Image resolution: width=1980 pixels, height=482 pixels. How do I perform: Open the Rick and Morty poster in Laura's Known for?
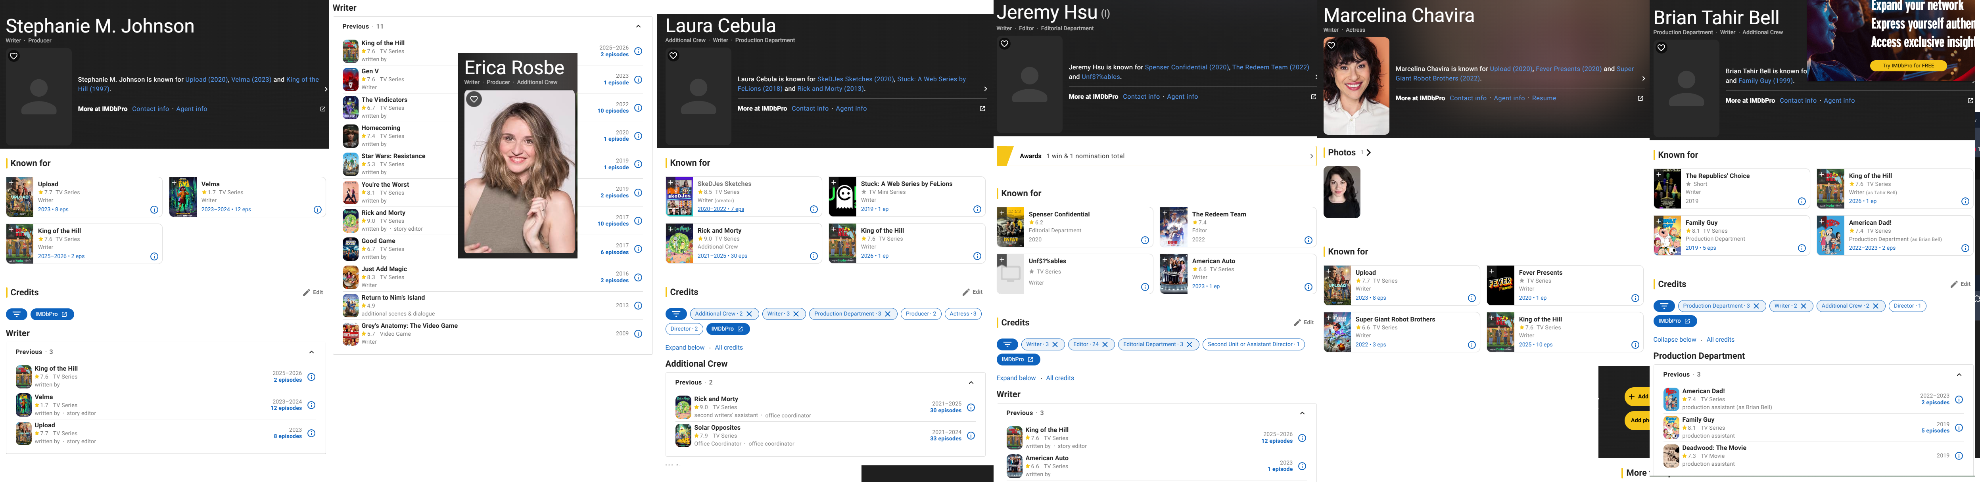679,244
